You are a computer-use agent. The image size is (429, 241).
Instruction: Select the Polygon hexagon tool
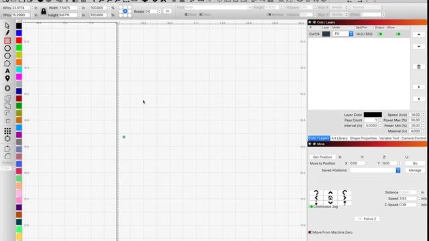pyautogui.click(x=7, y=56)
